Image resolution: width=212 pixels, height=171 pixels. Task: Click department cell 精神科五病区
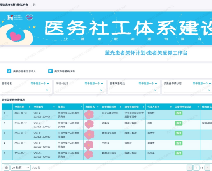point(109,133)
